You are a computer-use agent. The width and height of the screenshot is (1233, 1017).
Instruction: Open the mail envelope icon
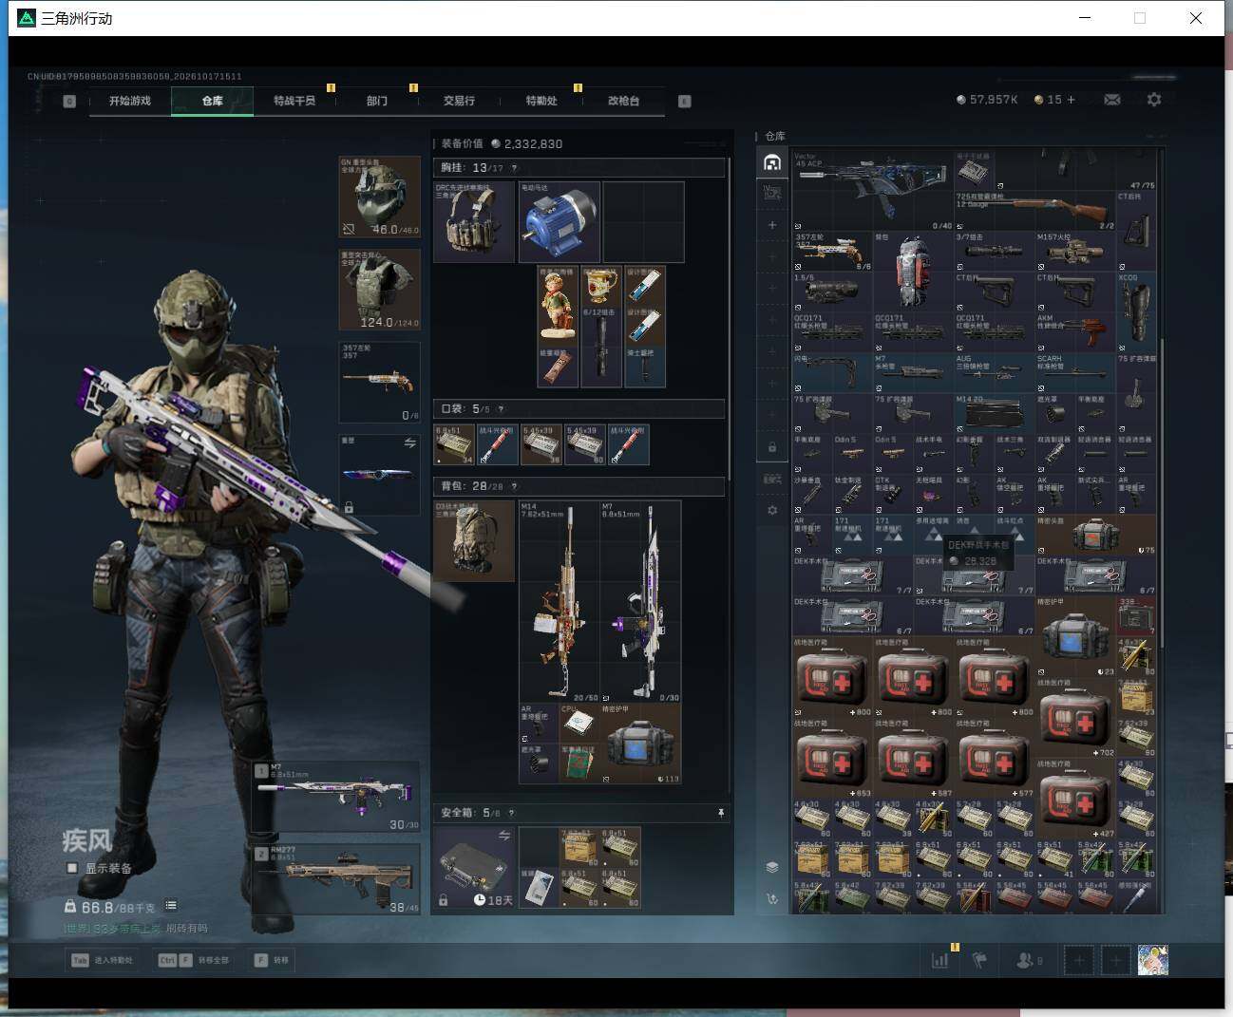pyautogui.click(x=1111, y=100)
